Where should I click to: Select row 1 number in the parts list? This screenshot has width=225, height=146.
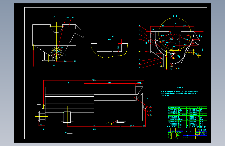point(169,125)
